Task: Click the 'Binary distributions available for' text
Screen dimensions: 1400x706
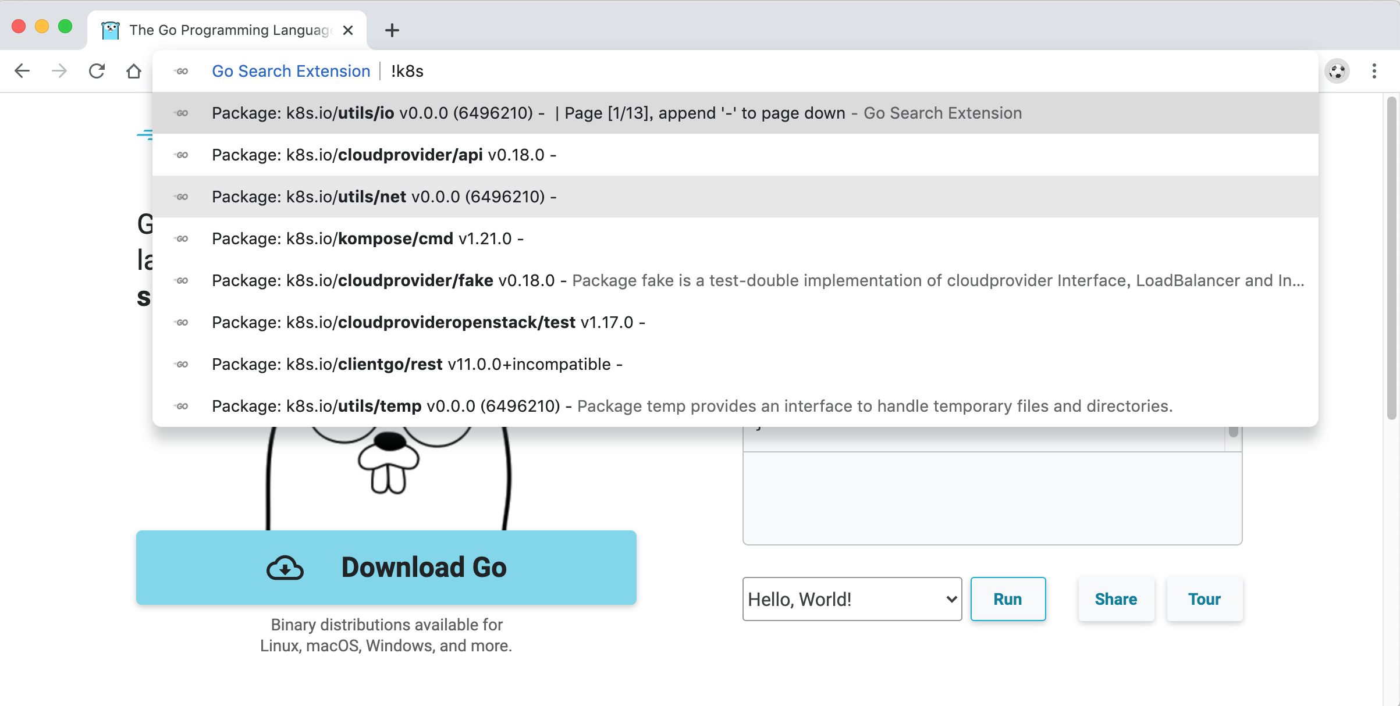Action: pyautogui.click(x=386, y=625)
